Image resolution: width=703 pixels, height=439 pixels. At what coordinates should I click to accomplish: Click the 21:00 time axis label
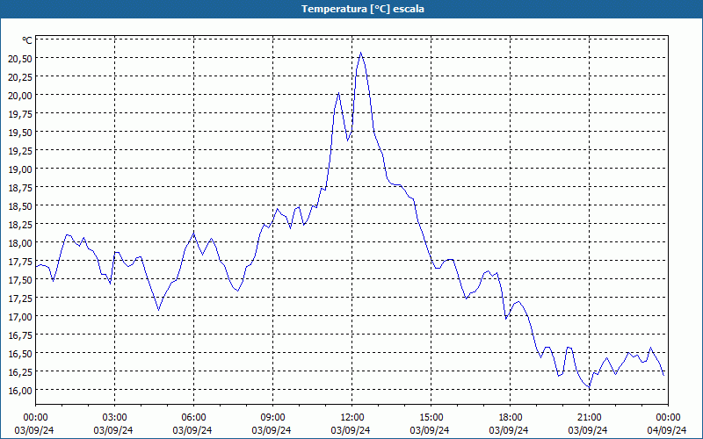coord(589,418)
